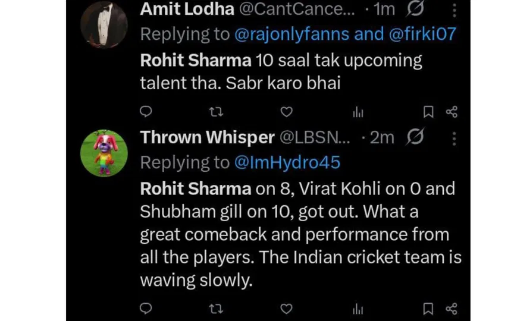The width and height of the screenshot is (514, 321).
Task: Open the @firki07 mention link
Action: point(422,34)
